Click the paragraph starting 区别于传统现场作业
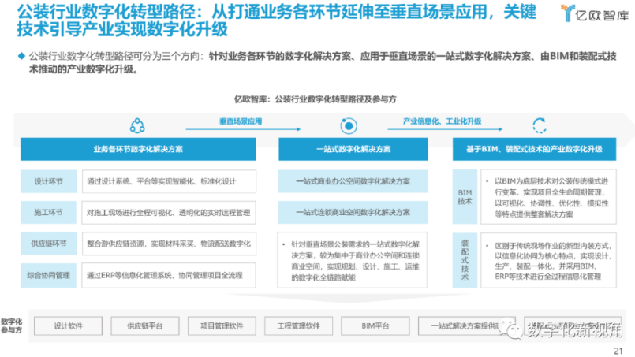Screen dimensions: 635x357 (x=551, y=261)
